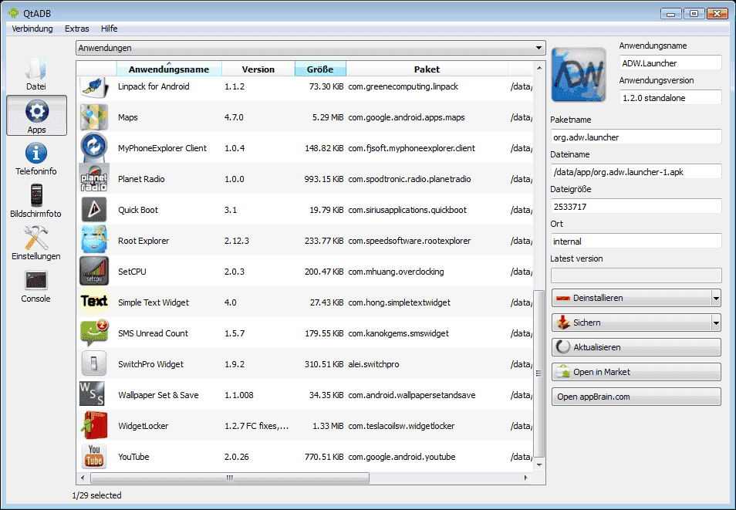The width and height of the screenshot is (736, 510).
Task: Click the Aktualisieren refresh button
Action: [x=636, y=347]
